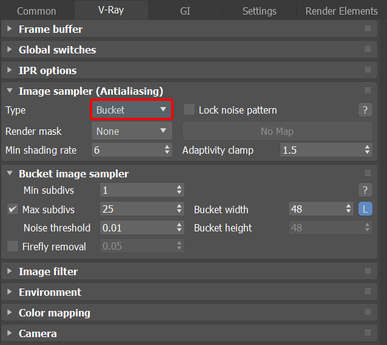Uncheck the Max subdivs checkbox

click(13, 210)
